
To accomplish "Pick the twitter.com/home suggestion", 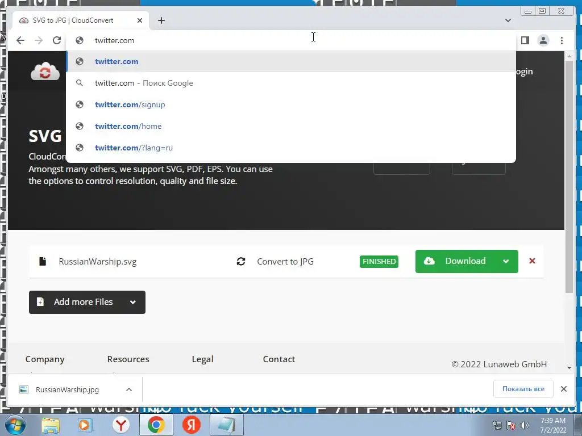I will point(290,126).
